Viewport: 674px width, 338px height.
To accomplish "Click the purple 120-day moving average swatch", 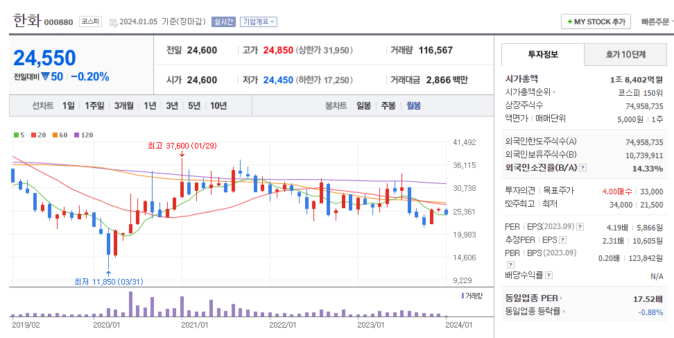I will click(x=76, y=135).
